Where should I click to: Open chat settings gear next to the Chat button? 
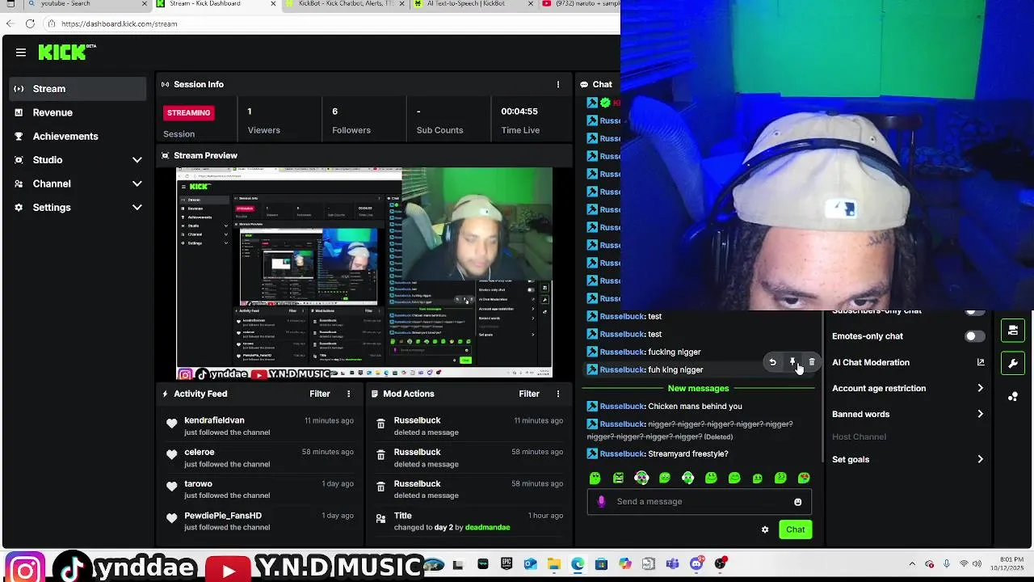pos(765,529)
